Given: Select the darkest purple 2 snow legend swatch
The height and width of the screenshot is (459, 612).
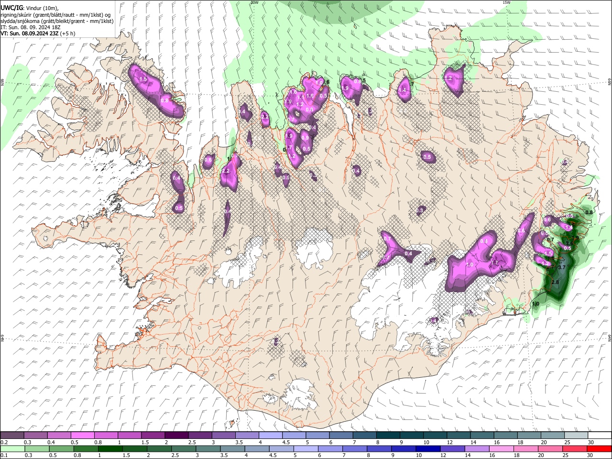Looking at the screenshot, I should 176,436.
